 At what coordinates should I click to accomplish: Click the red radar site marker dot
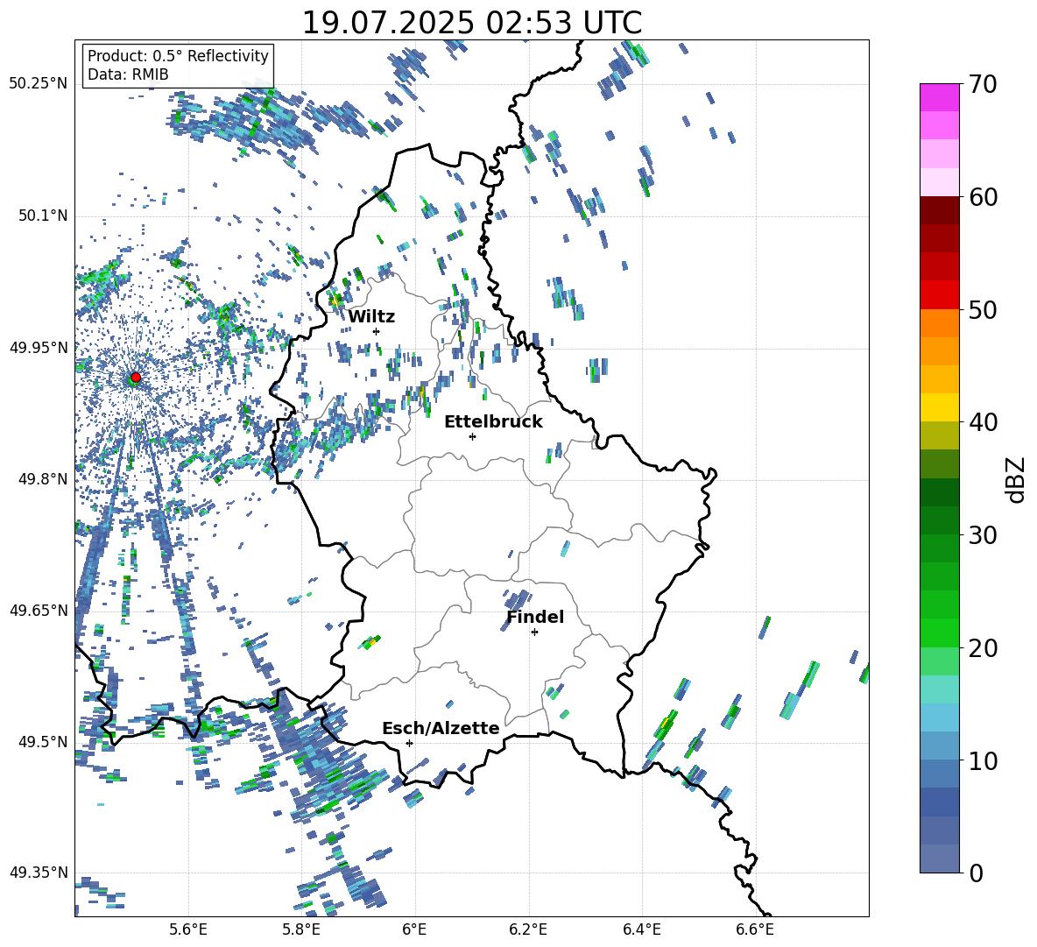136,378
